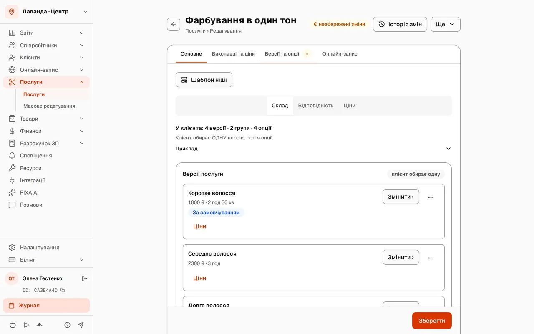Open Налаштування via the gear icon
Viewport: 534px width, 334px height.
click(12, 248)
